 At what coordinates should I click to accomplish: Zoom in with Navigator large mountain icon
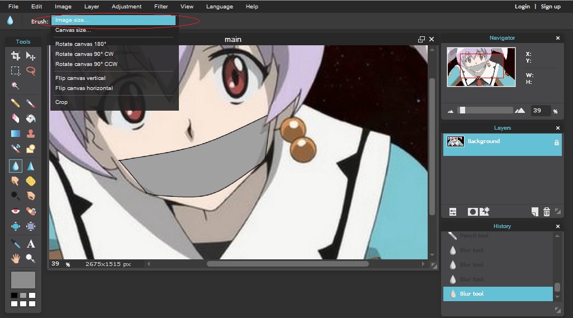point(520,111)
